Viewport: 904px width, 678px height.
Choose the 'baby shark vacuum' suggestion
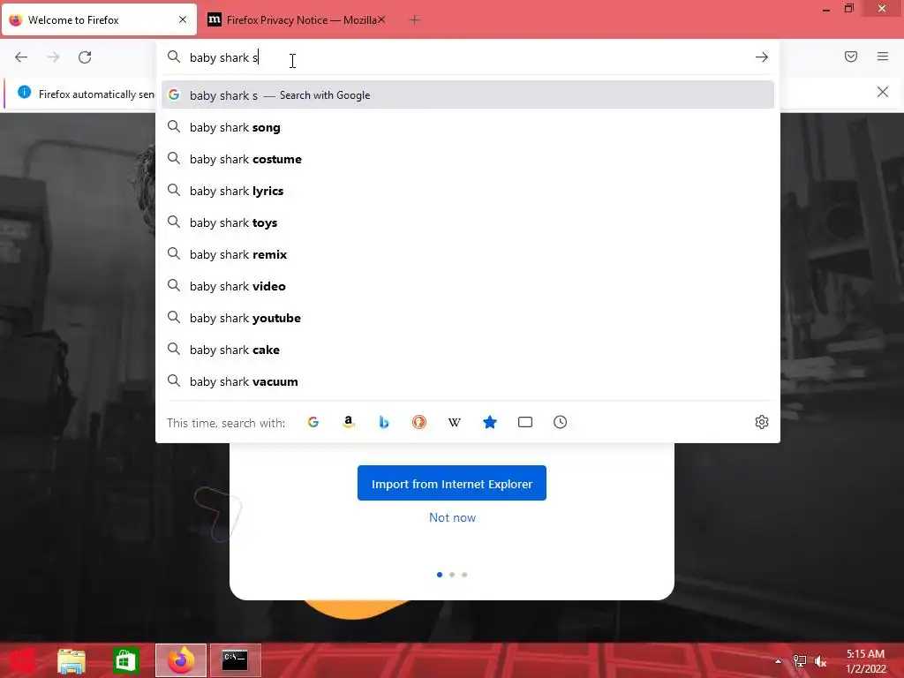coord(468,381)
